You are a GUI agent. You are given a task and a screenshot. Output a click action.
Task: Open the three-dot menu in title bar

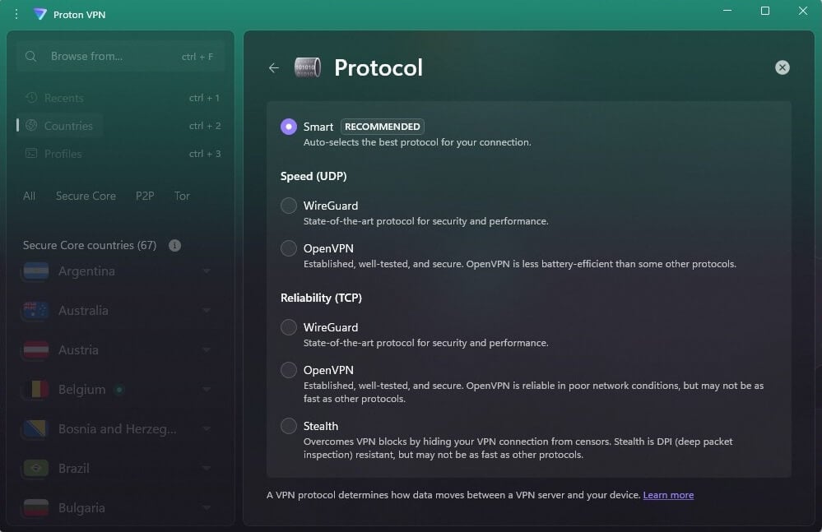(x=16, y=13)
